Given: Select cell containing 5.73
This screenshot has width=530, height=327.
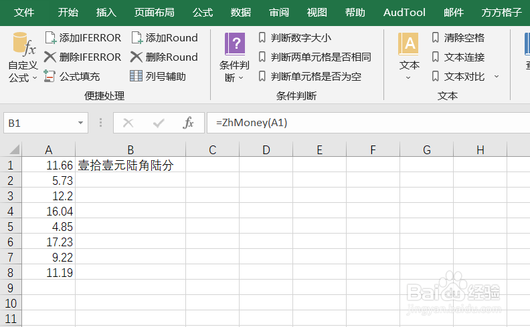Looking at the screenshot, I should [49, 180].
